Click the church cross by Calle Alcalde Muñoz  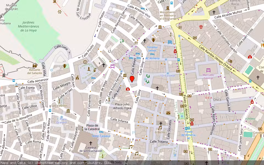tap(214, 12)
